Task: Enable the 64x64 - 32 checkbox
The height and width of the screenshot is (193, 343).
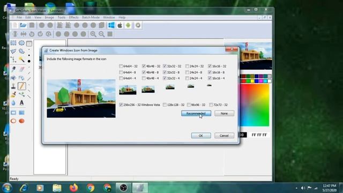Action: 121,66
